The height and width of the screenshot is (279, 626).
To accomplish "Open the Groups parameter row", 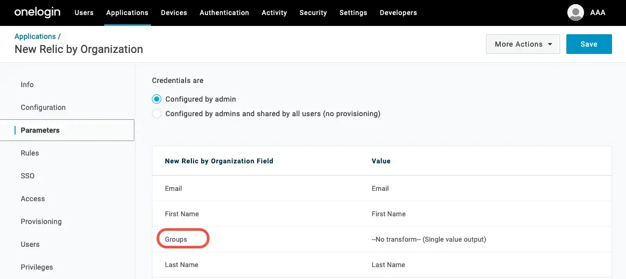I will click(x=176, y=239).
